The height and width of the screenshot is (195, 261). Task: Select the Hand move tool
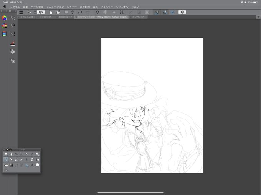[x=11, y=154]
